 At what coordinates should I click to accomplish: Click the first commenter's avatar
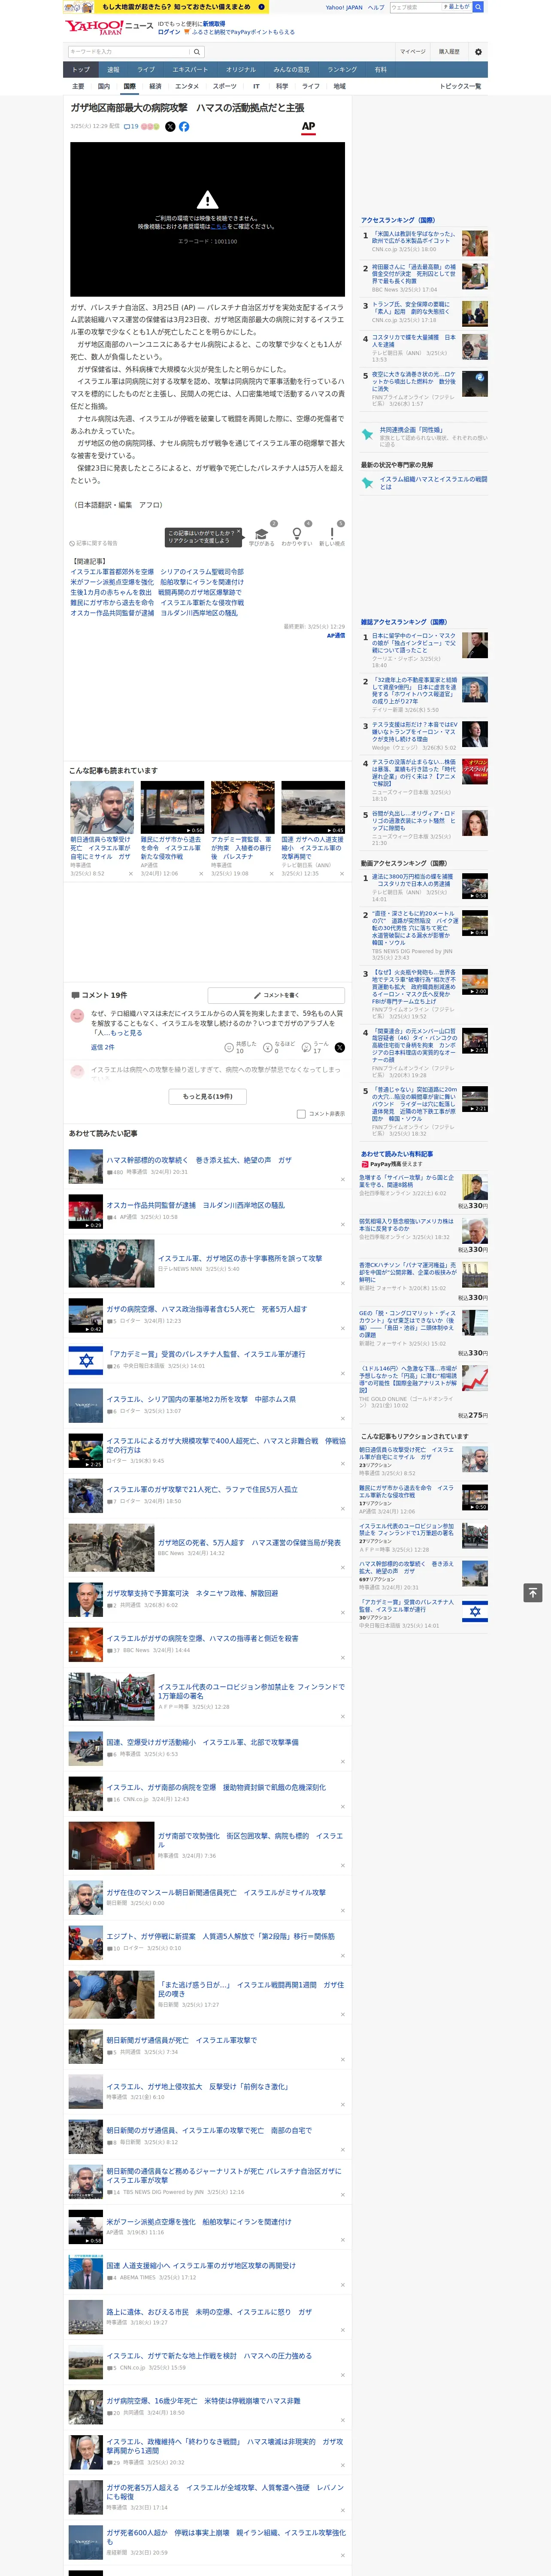tap(77, 1016)
